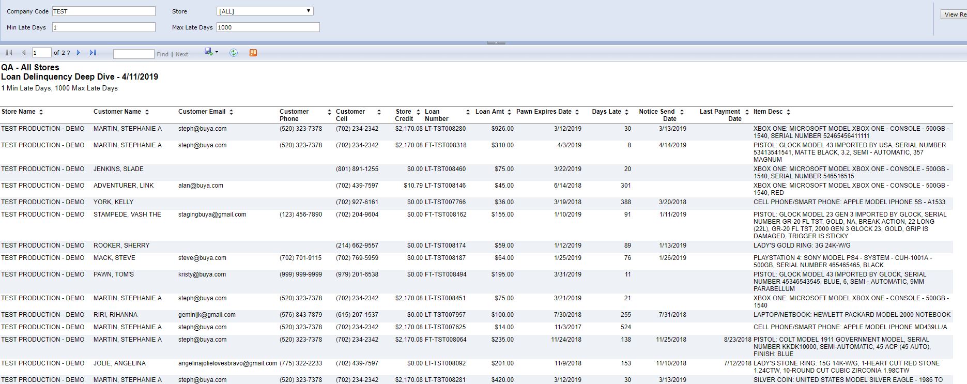The width and height of the screenshot is (967, 384).
Task: Click the orange data feed export icon
Action: (x=253, y=53)
